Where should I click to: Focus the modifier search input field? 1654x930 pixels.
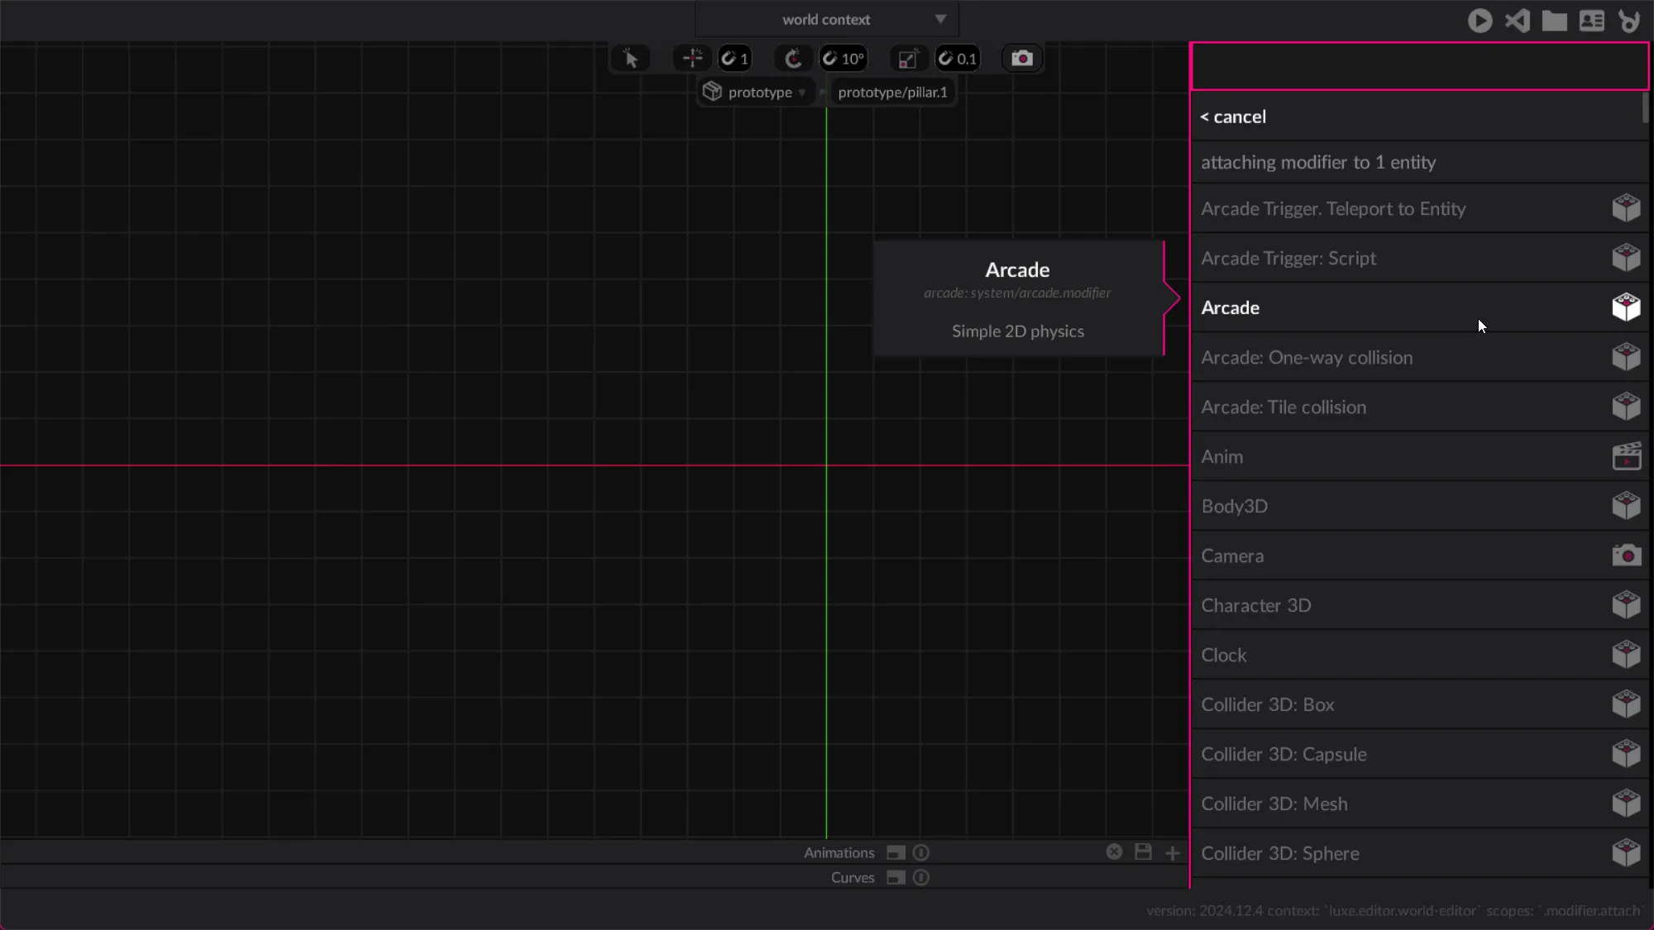(x=1419, y=66)
